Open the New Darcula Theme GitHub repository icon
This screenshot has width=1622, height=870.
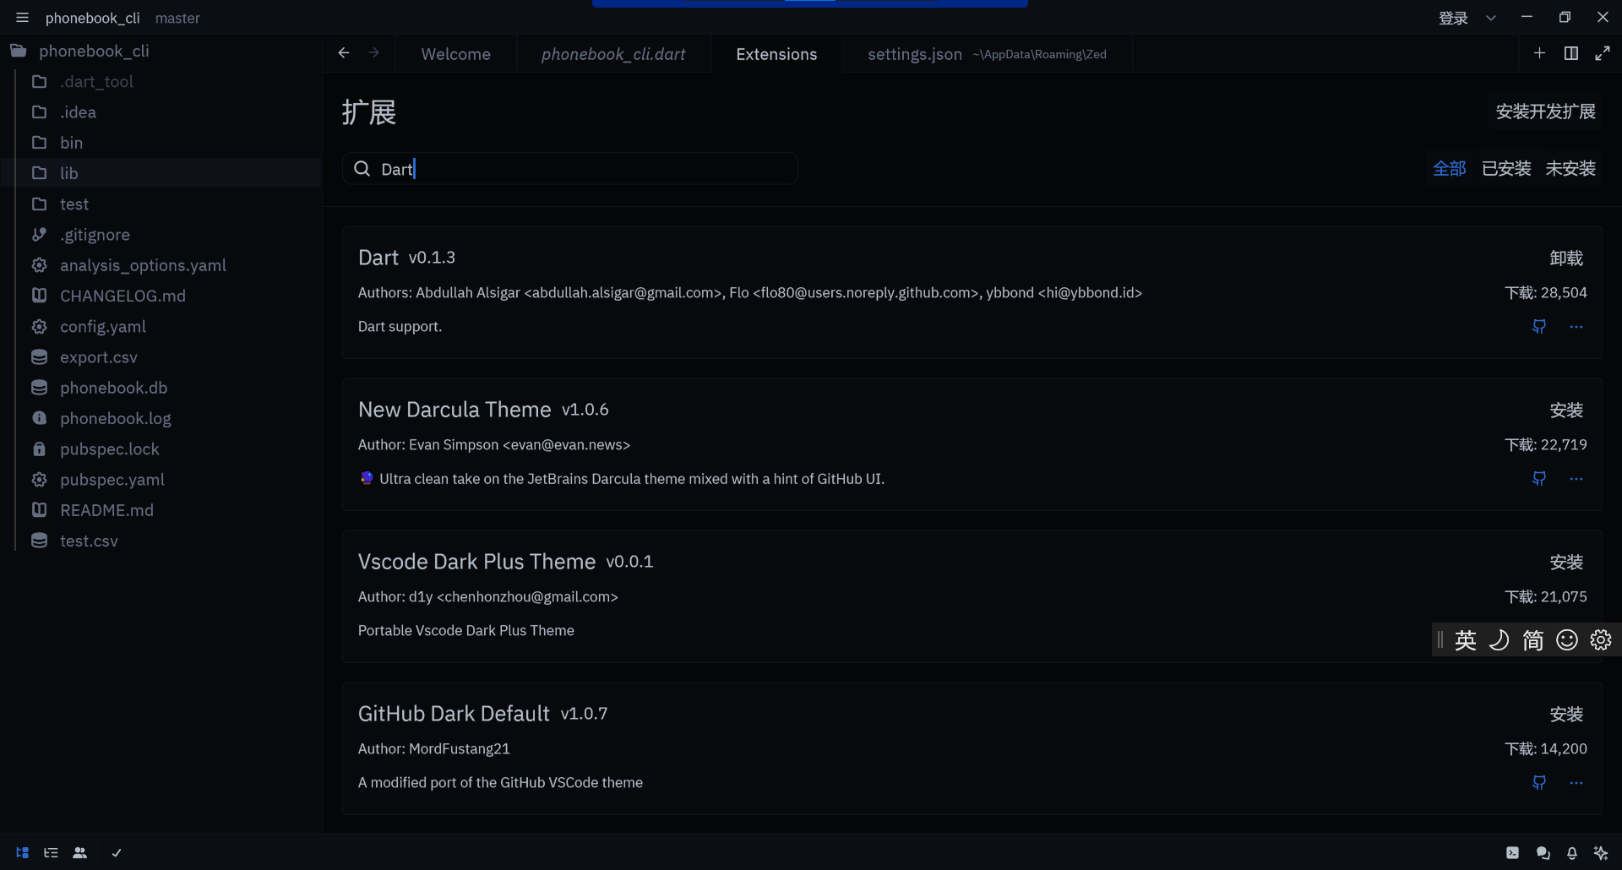[x=1539, y=479]
